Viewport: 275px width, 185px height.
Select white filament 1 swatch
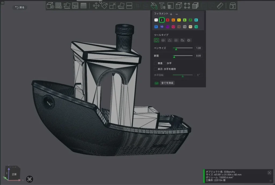click(x=156, y=20)
